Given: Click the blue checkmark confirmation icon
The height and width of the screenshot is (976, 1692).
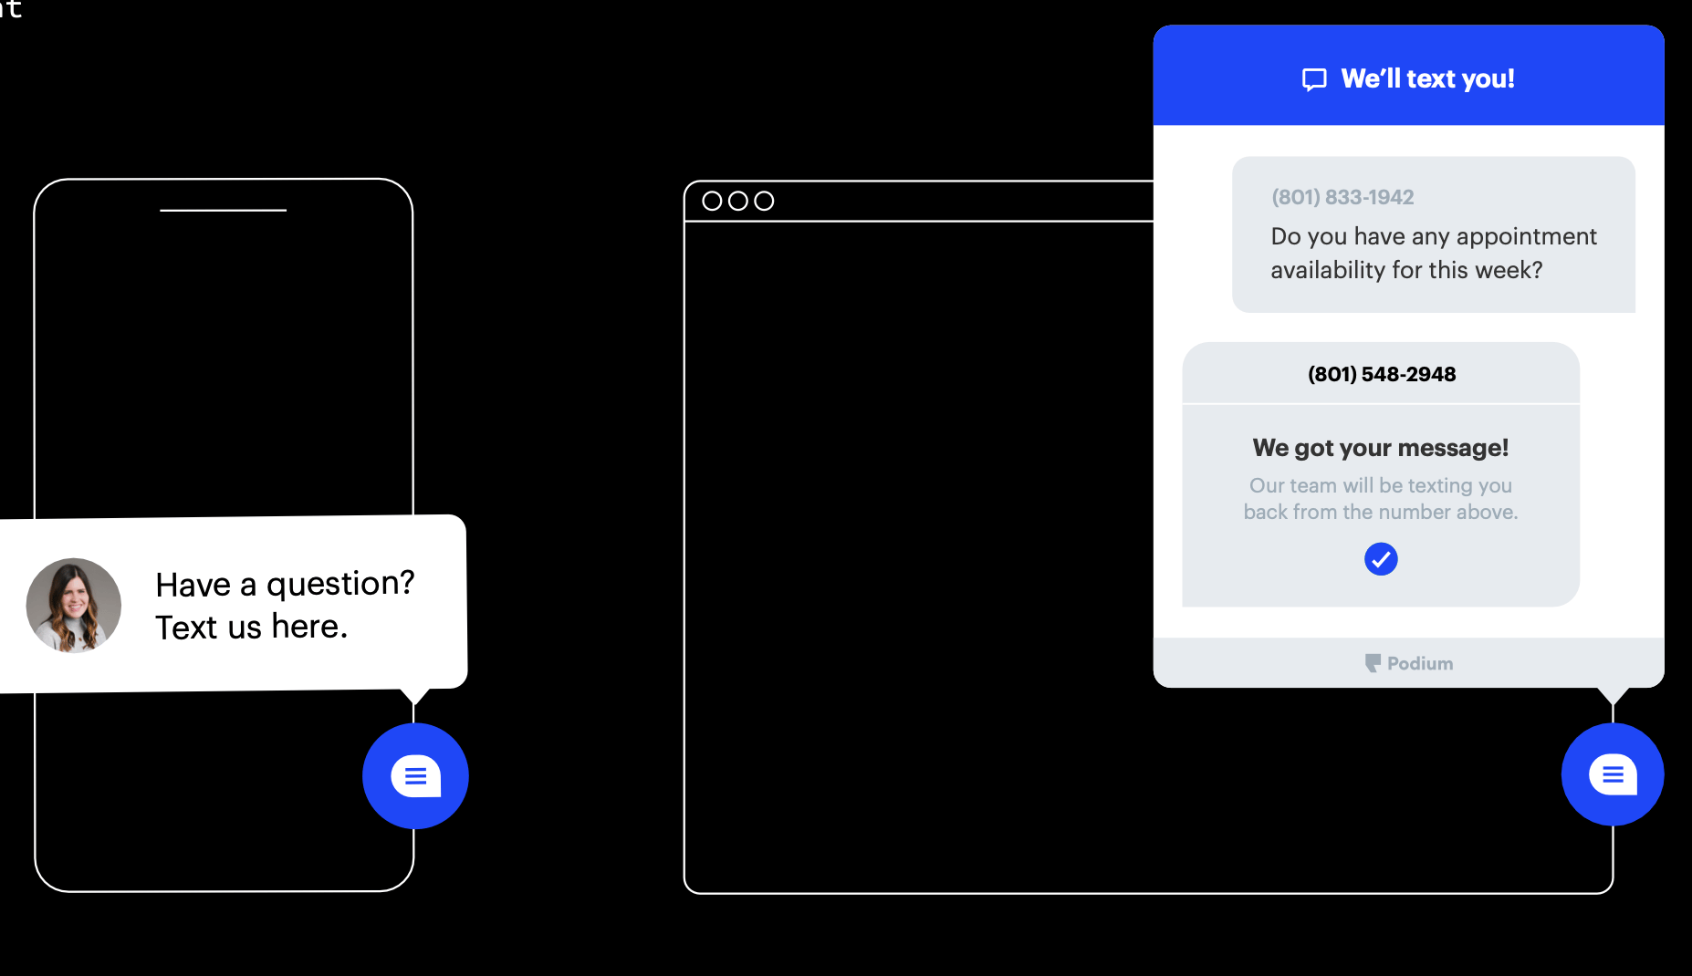Looking at the screenshot, I should click(1380, 558).
